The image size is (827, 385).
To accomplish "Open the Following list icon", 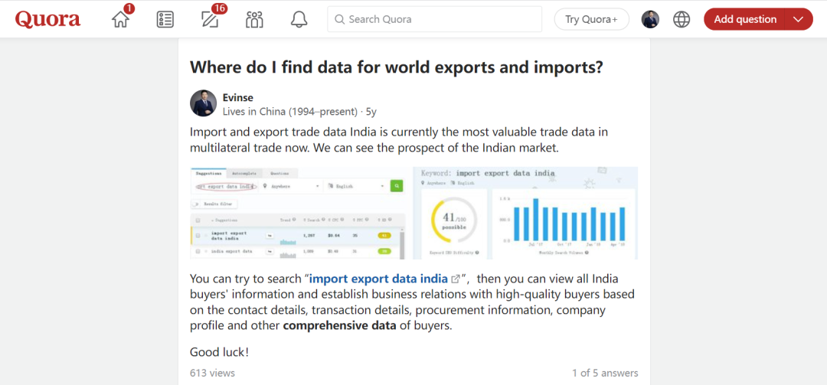I will click(165, 19).
